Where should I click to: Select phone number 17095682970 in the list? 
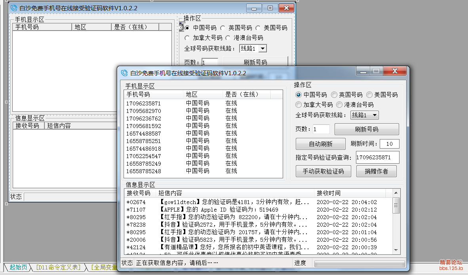[x=144, y=111]
